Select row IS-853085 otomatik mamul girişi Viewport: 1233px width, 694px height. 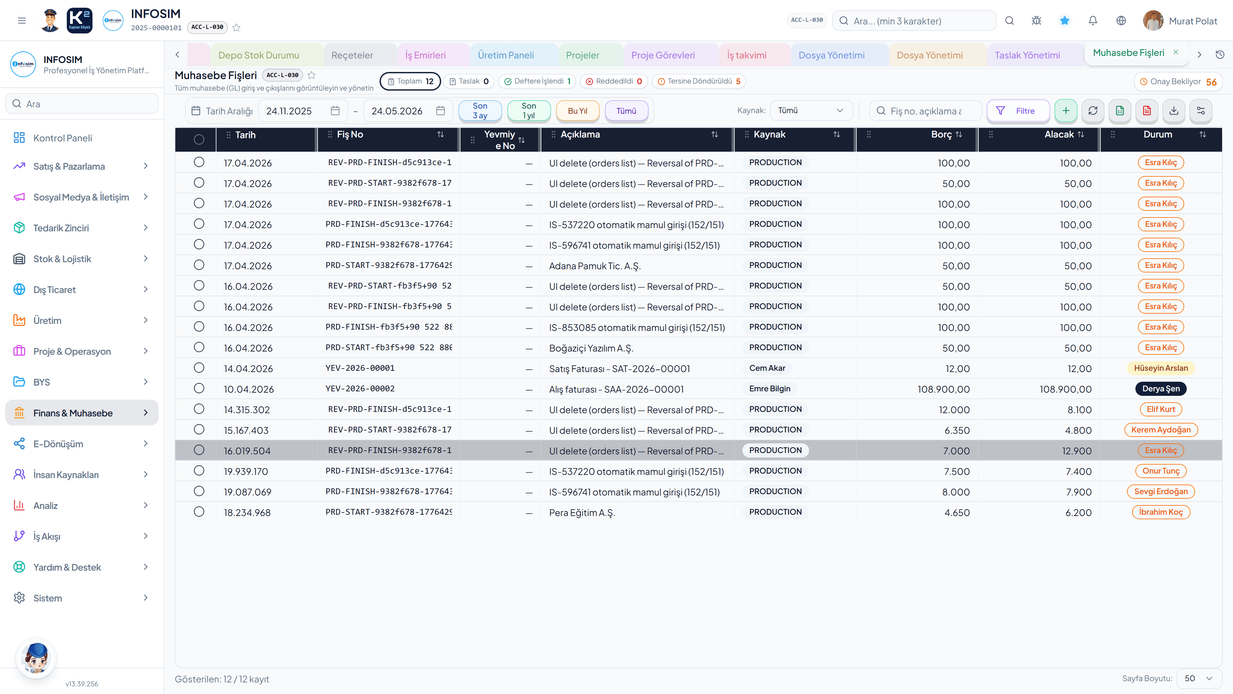[199, 327]
